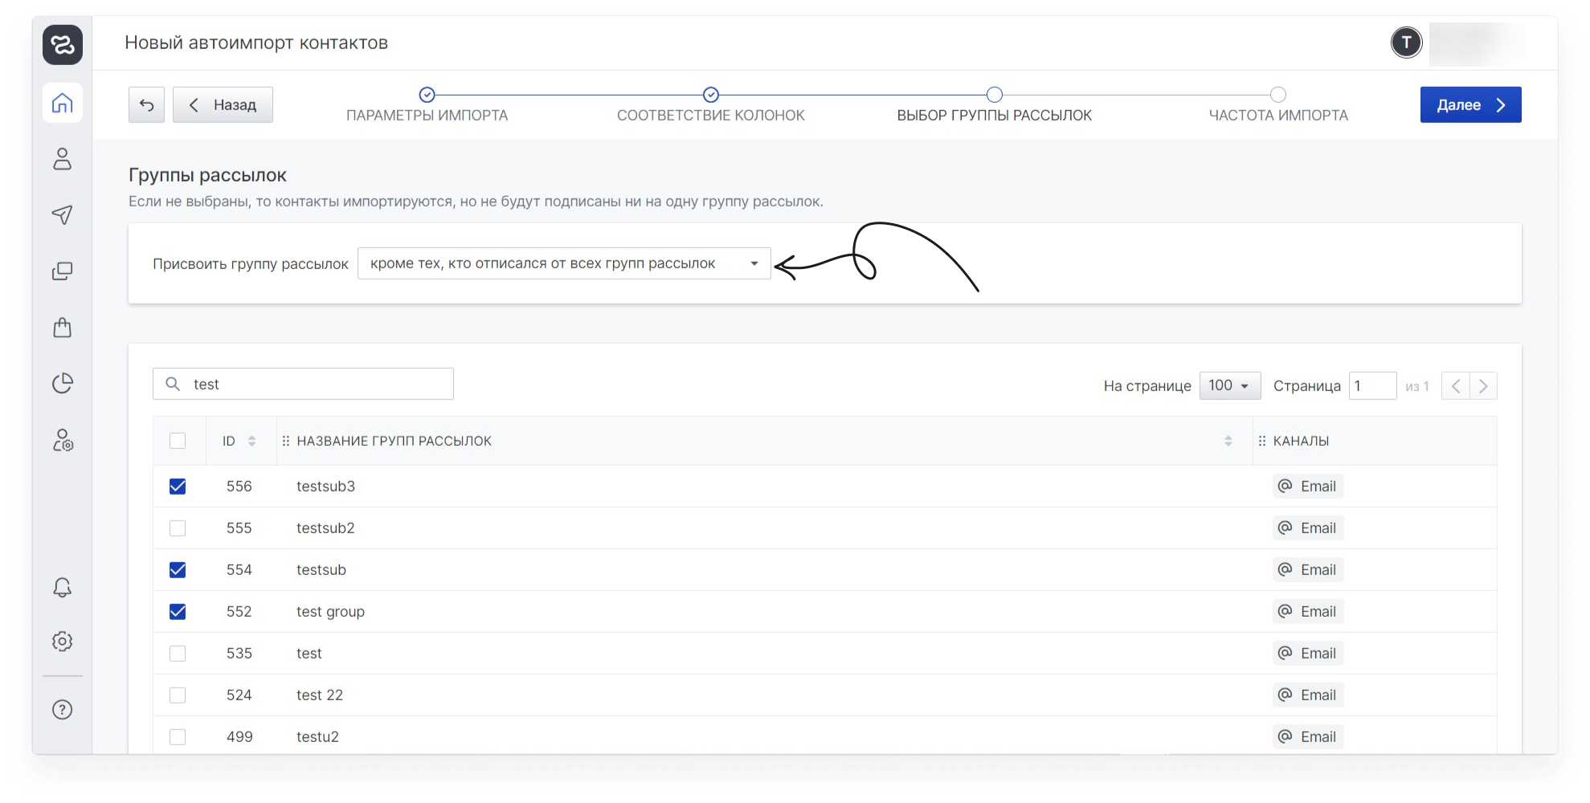Go to the Home dashboard icon
Screen dimensions: 1590x803
63,103
